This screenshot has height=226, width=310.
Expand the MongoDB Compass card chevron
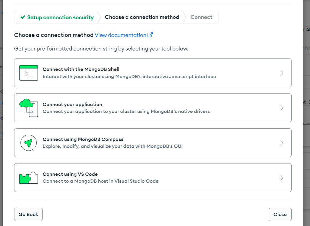[x=282, y=142]
